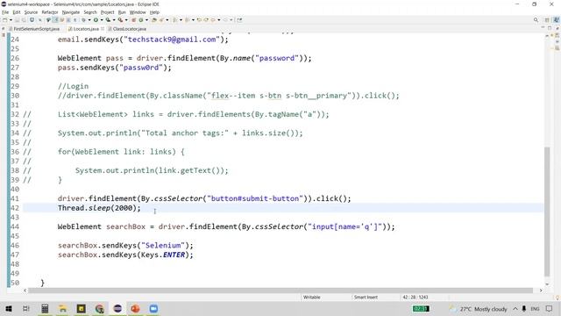This screenshot has height=316, width=561.
Task: Click the Back navigation arrow
Action: point(213,20)
